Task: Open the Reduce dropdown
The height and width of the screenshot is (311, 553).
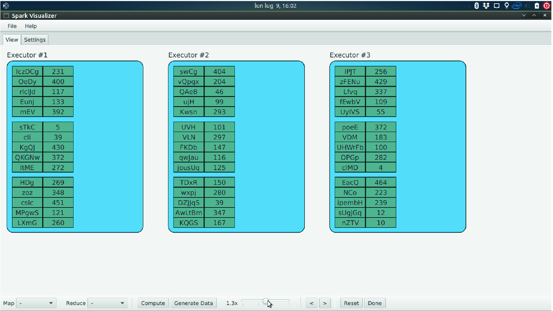Action: 107,303
